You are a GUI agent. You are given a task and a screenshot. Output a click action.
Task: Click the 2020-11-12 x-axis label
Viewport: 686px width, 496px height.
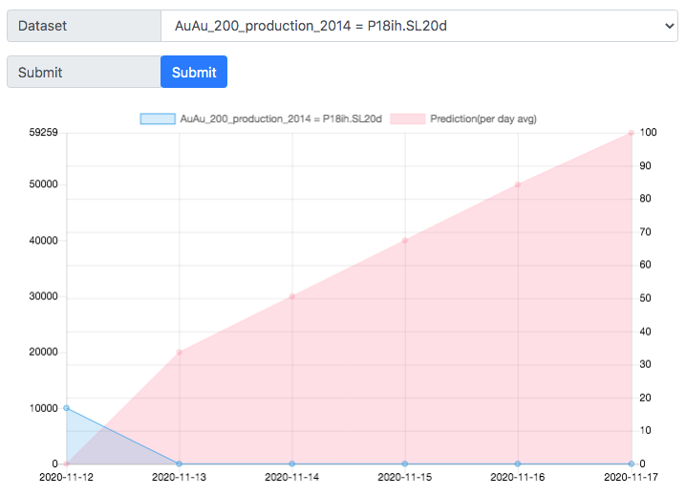coord(67,477)
